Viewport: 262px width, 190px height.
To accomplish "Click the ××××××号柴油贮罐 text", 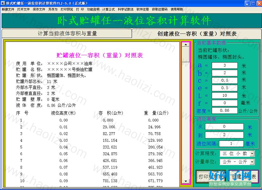I will pyautogui.click(x=70, y=70).
